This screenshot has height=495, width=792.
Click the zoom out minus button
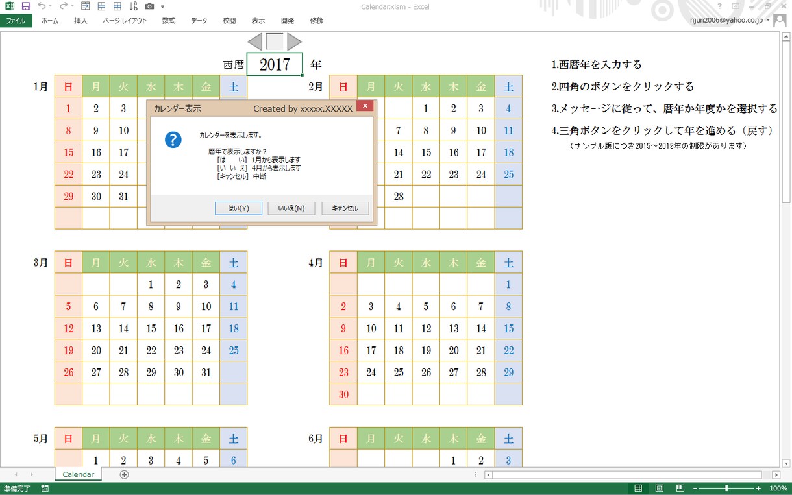[x=694, y=488]
